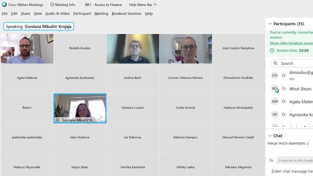Collapse the Chat panel
Viewport: 313px width, 176px height.
pos(270,136)
